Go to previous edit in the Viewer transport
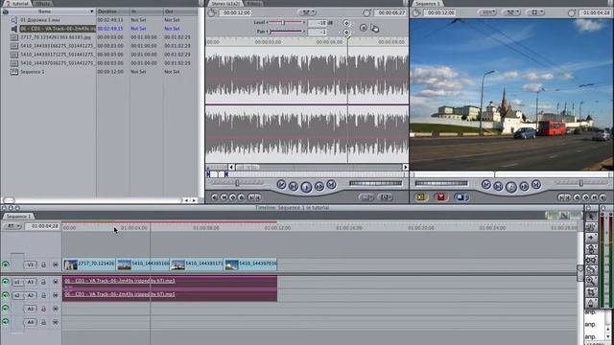 tap(281, 185)
